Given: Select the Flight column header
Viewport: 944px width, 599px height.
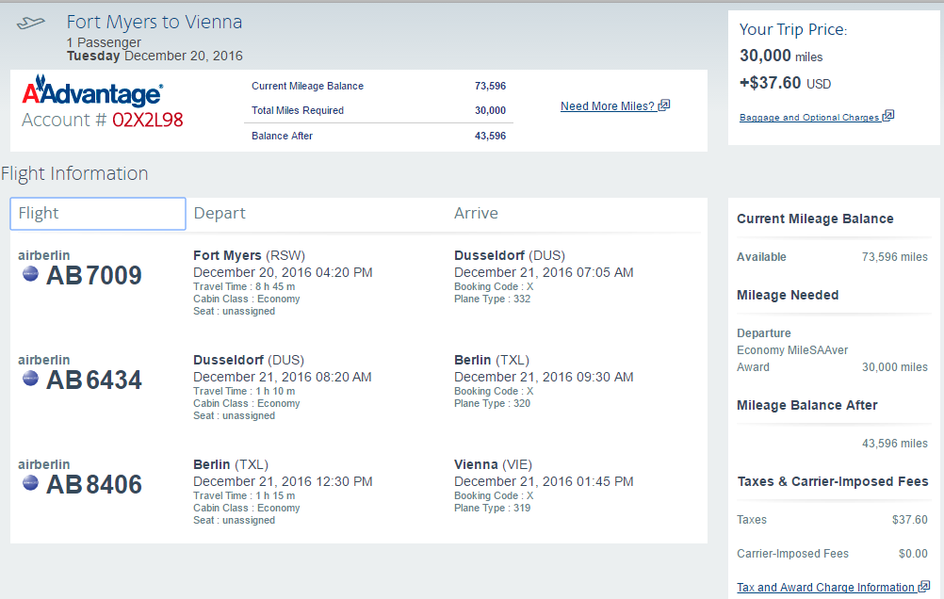Looking at the screenshot, I should (98, 214).
